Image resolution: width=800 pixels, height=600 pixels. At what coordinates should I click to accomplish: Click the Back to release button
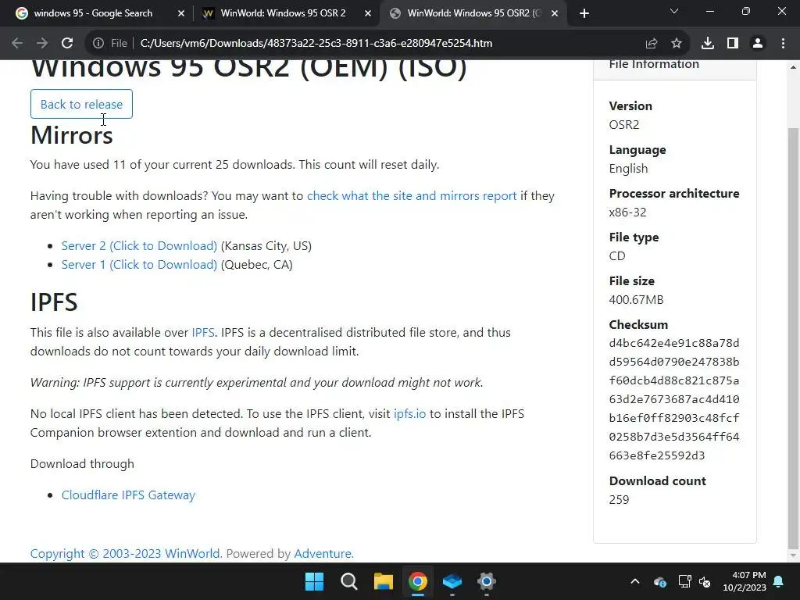[81, 104]
